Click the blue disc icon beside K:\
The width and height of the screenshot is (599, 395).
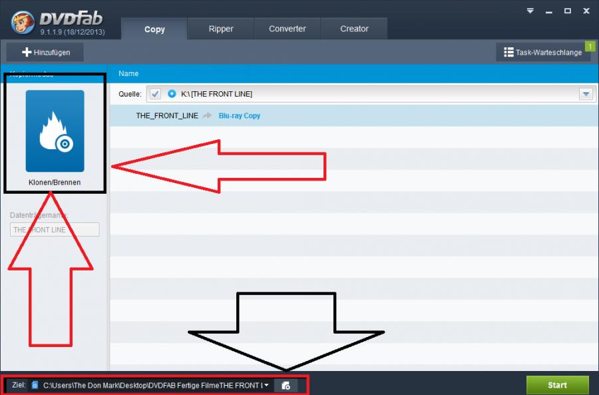click(172, 94)
